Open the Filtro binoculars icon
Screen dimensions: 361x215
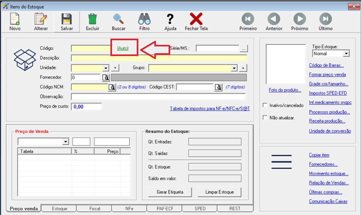(x=144, y=19)
